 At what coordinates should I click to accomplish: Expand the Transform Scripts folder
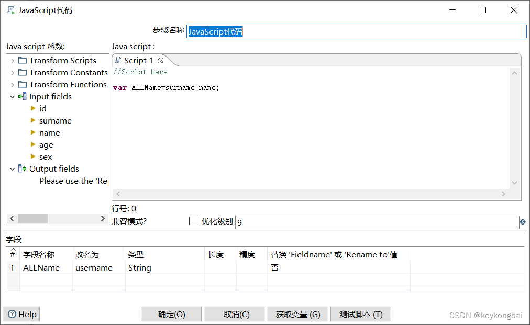click(x=12, y=60)
